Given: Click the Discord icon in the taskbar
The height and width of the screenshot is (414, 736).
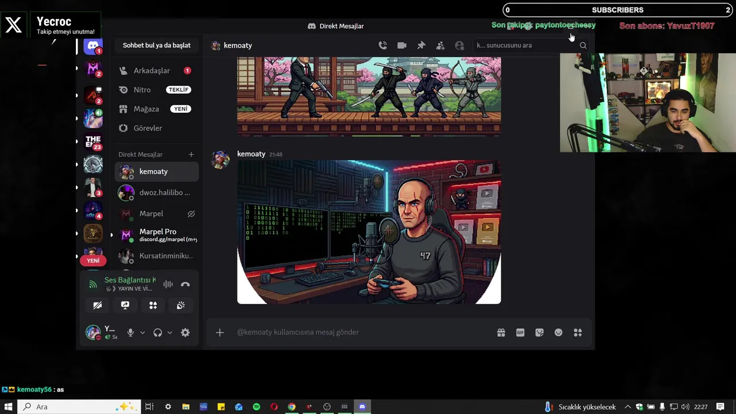Looking at the screenshot, I should pyautogui.click(x=362, y=407).
